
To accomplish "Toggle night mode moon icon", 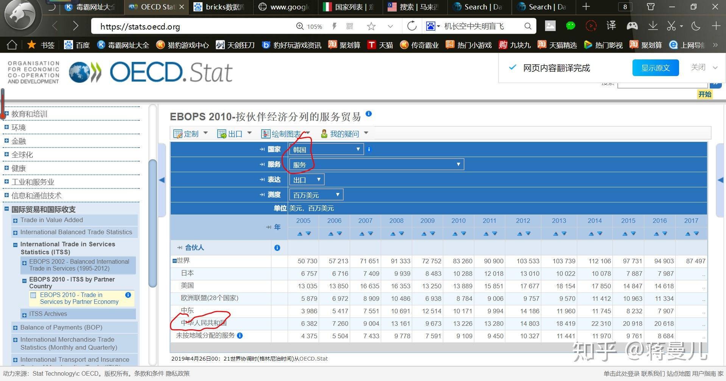I will [696, 26].
